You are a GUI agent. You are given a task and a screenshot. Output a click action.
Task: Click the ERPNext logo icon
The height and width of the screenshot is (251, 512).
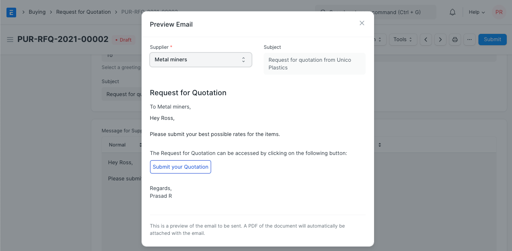click(11, 12)
